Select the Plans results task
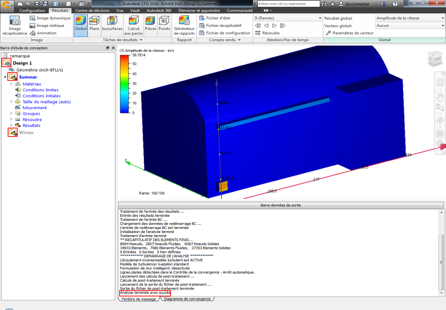 pos(94,25)
